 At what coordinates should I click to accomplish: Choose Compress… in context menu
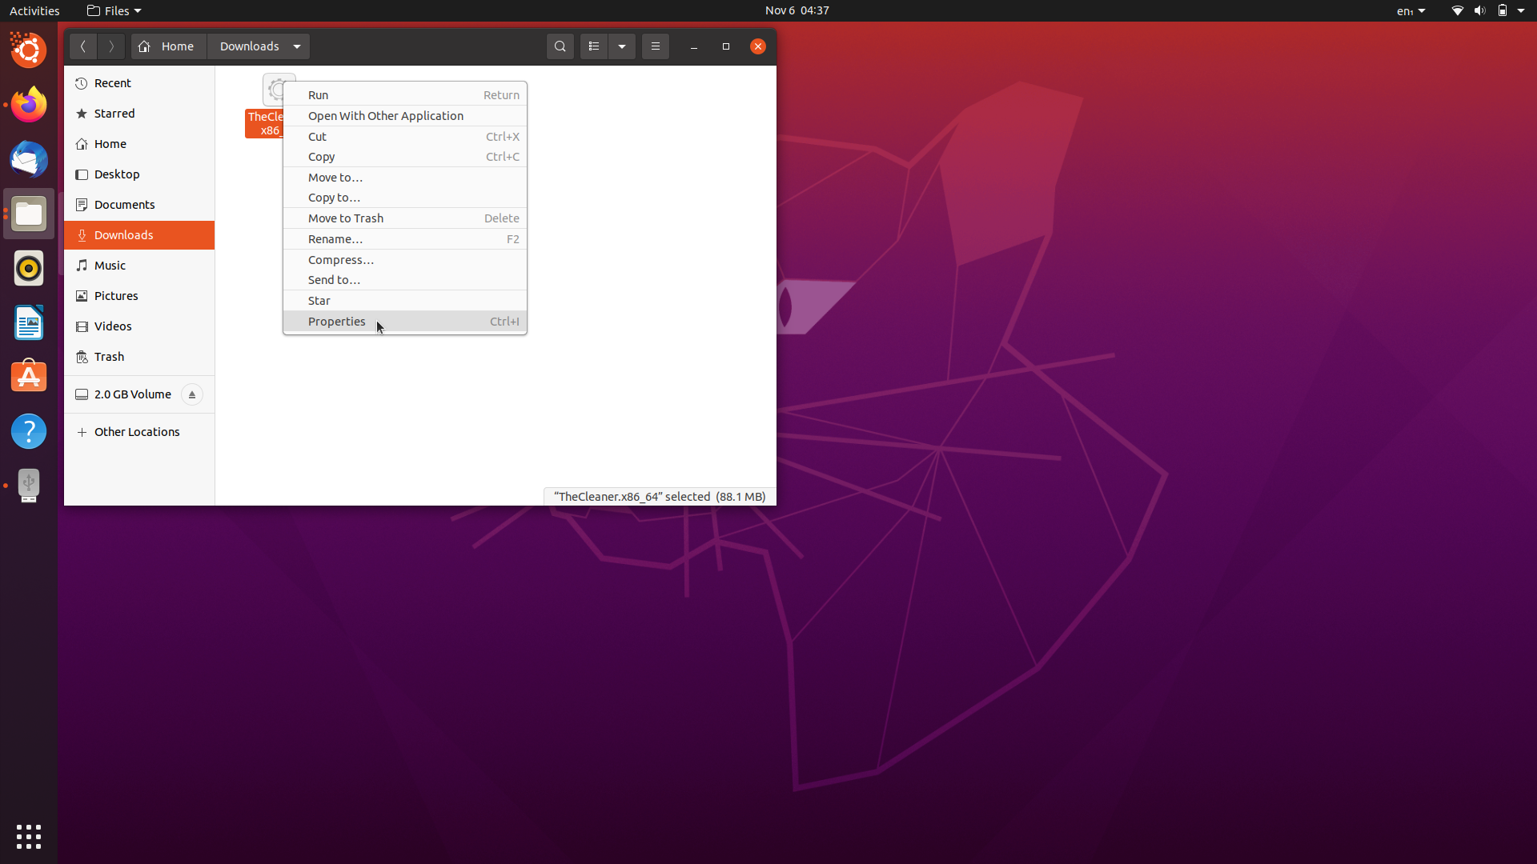pos(405,260)
